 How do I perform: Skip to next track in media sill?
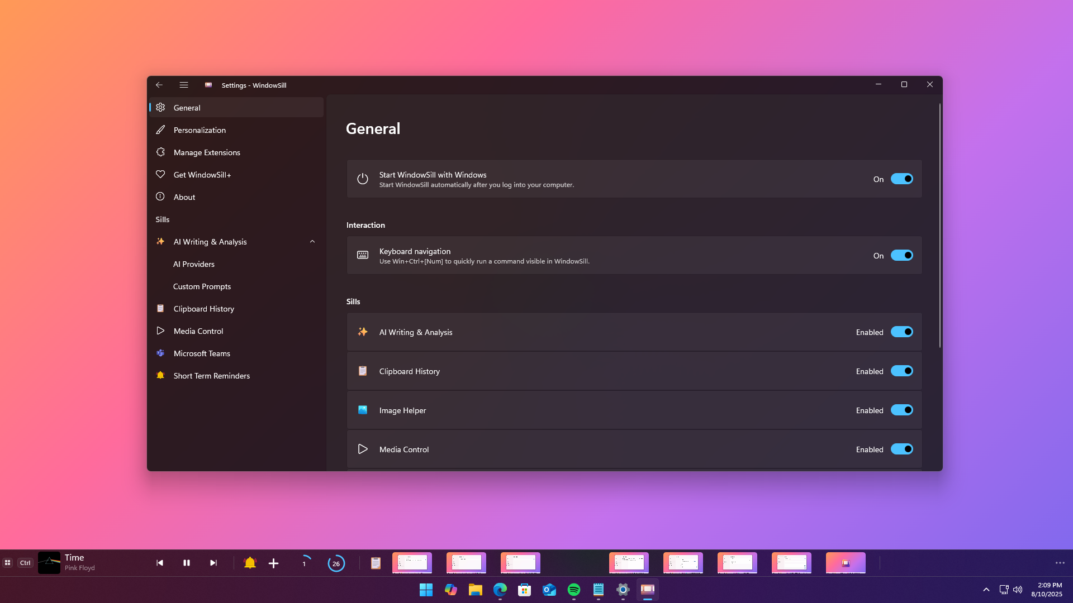pyautogui.click(x=213, y=563)
